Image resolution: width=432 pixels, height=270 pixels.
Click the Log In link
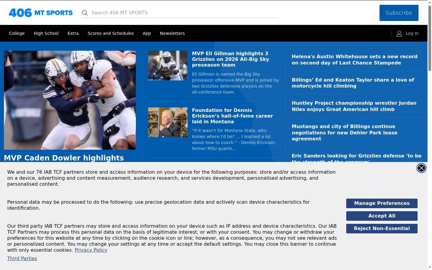point(412,33)
